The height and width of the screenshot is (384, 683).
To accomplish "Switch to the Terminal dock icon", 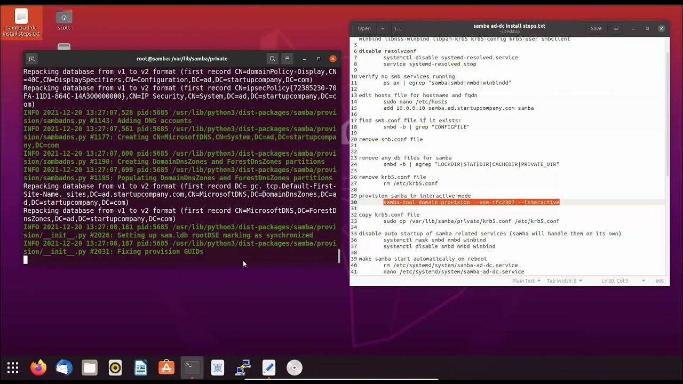I will pyautogui.click(x=192, y=367).
